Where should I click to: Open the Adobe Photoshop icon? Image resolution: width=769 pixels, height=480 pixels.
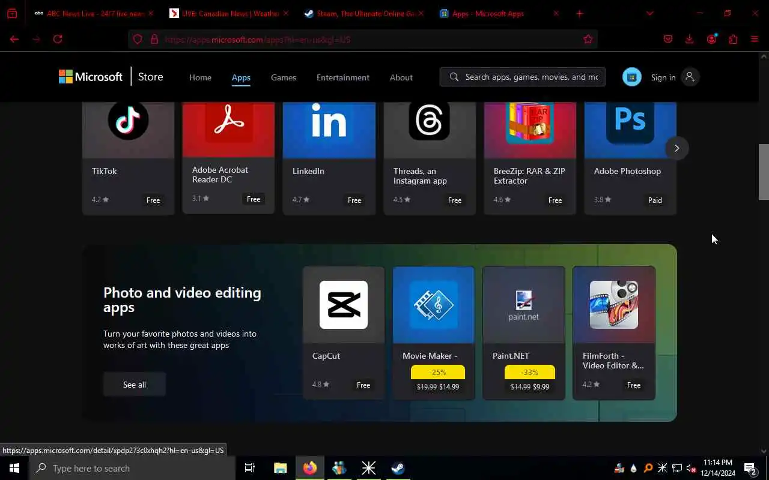[630, 122]
